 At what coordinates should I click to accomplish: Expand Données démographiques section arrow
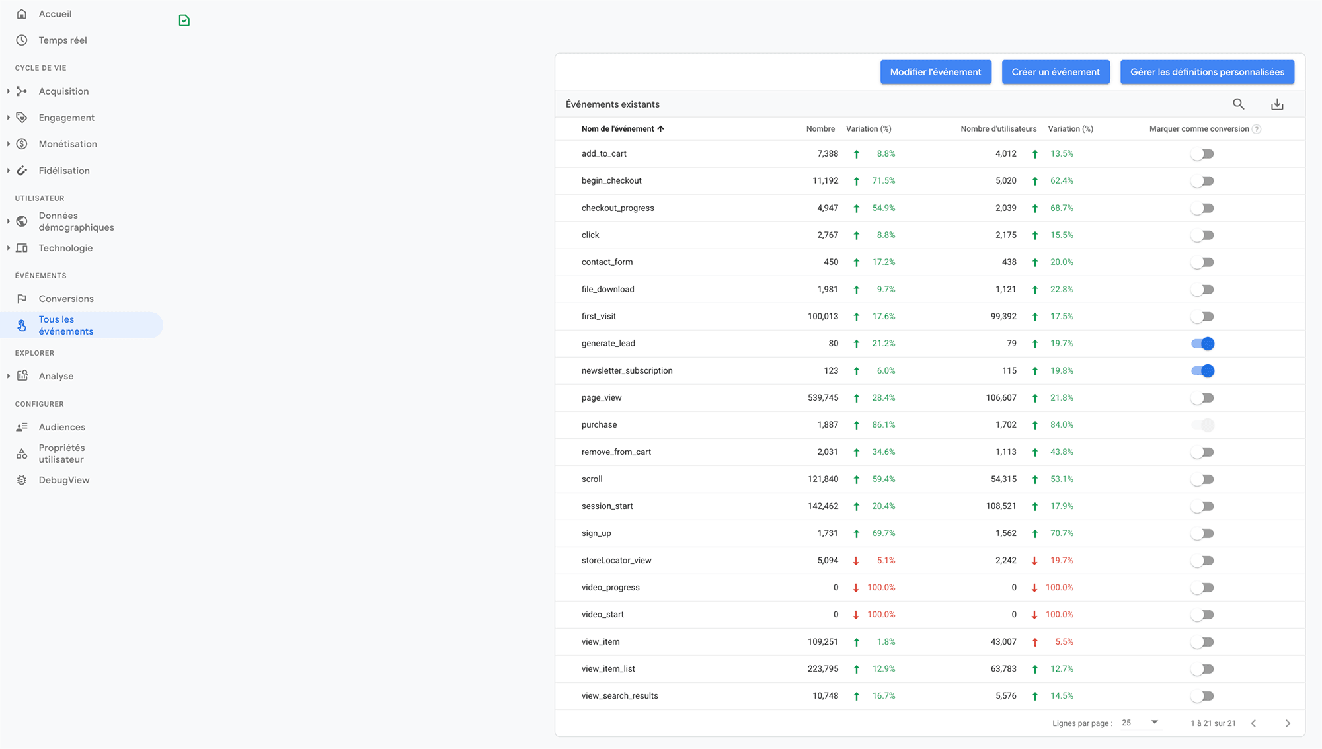tap(8, 221)
